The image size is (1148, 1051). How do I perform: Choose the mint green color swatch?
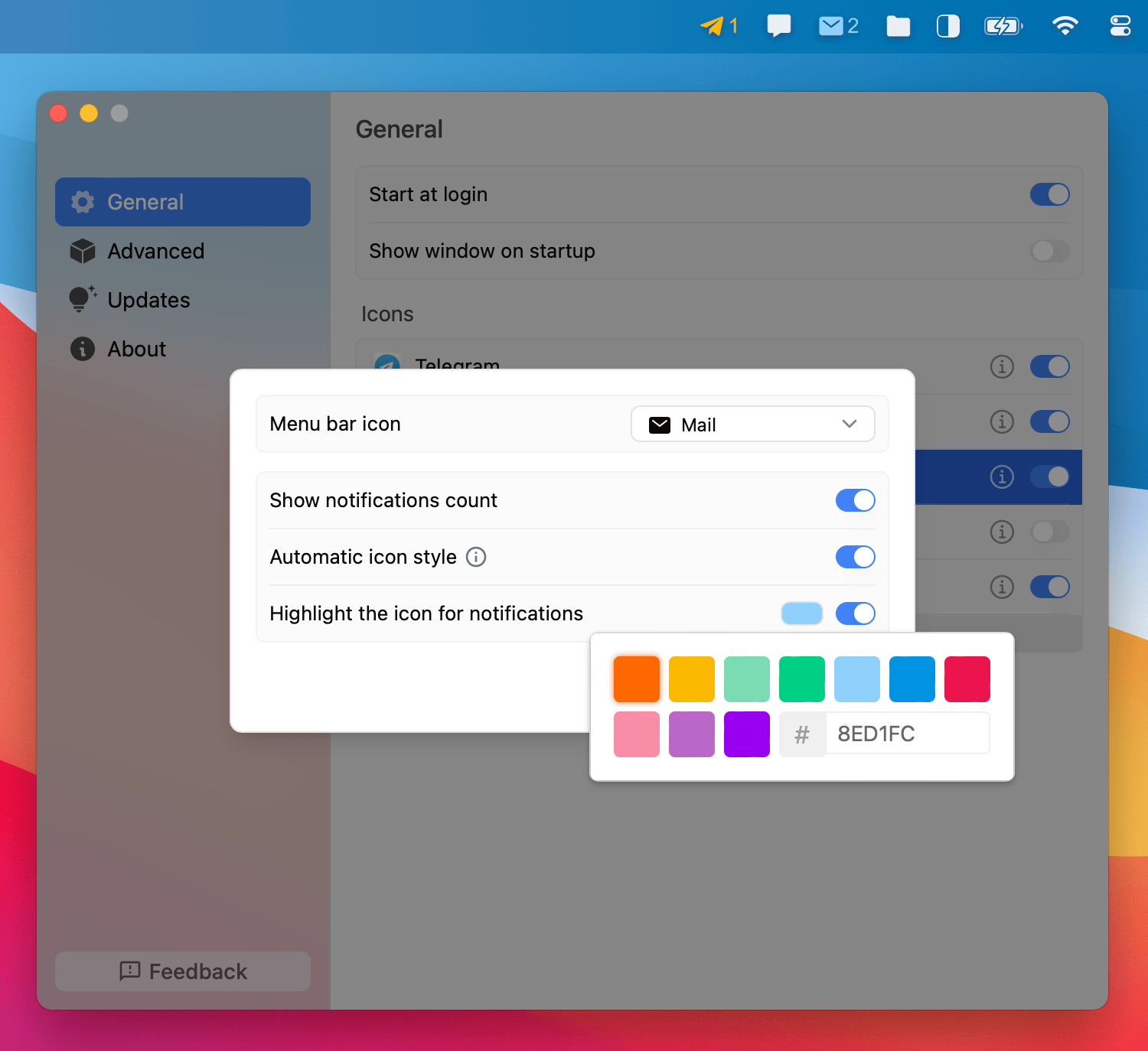pos(747,679)
